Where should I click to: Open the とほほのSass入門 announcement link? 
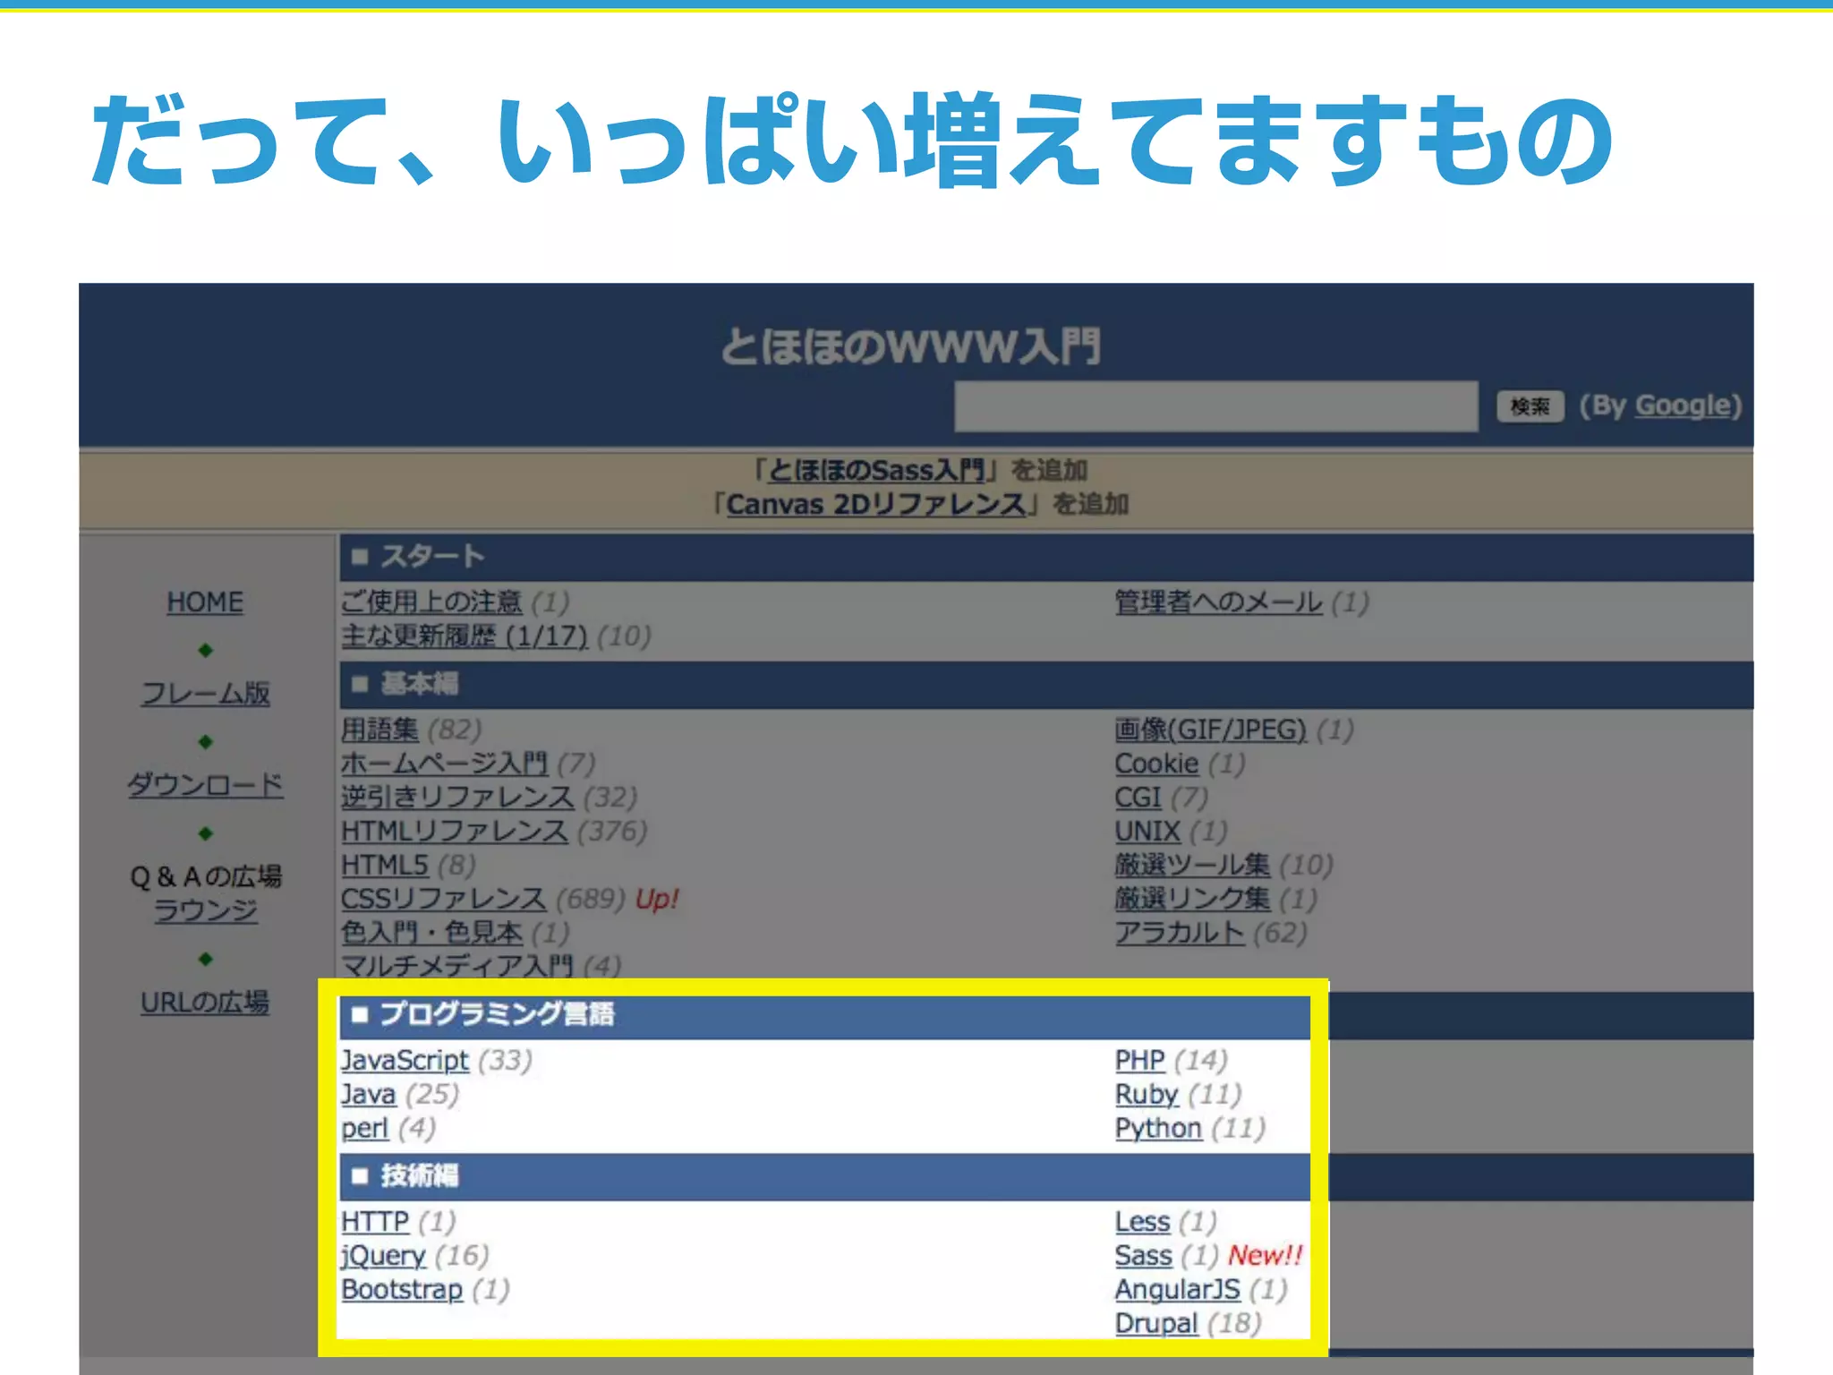tap(875, 470)
